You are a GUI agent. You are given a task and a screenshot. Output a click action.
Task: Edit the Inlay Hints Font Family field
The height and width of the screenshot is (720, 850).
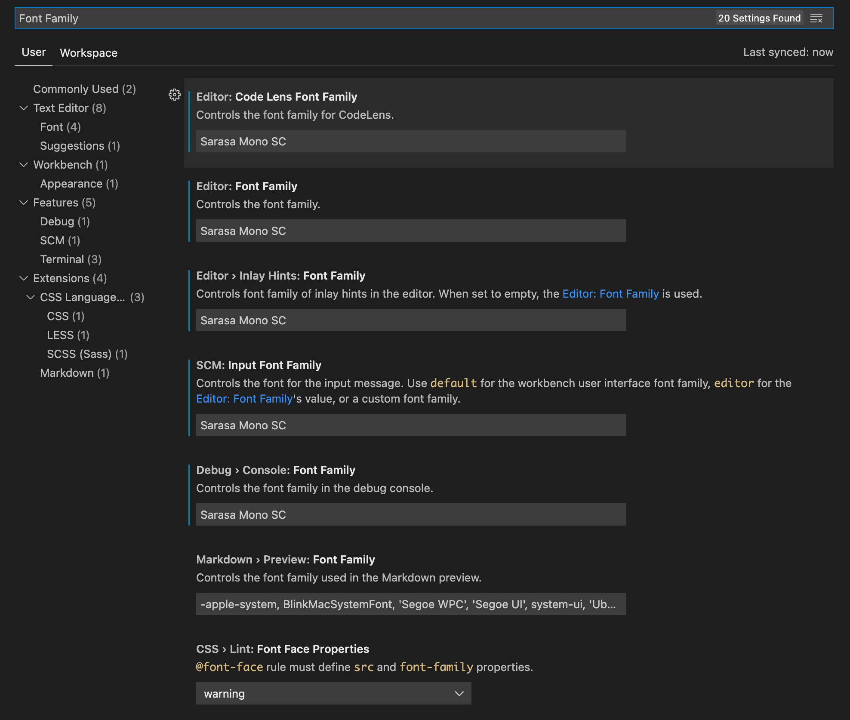click(411, 320)
